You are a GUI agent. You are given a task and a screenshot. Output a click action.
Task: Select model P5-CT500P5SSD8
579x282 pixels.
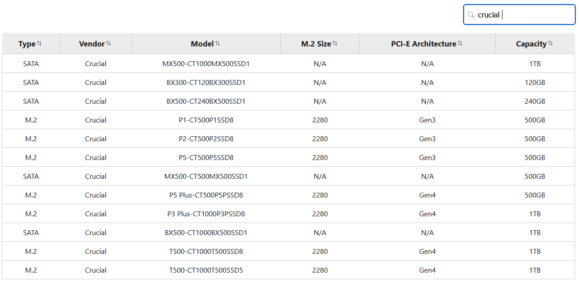pos(206,158)
